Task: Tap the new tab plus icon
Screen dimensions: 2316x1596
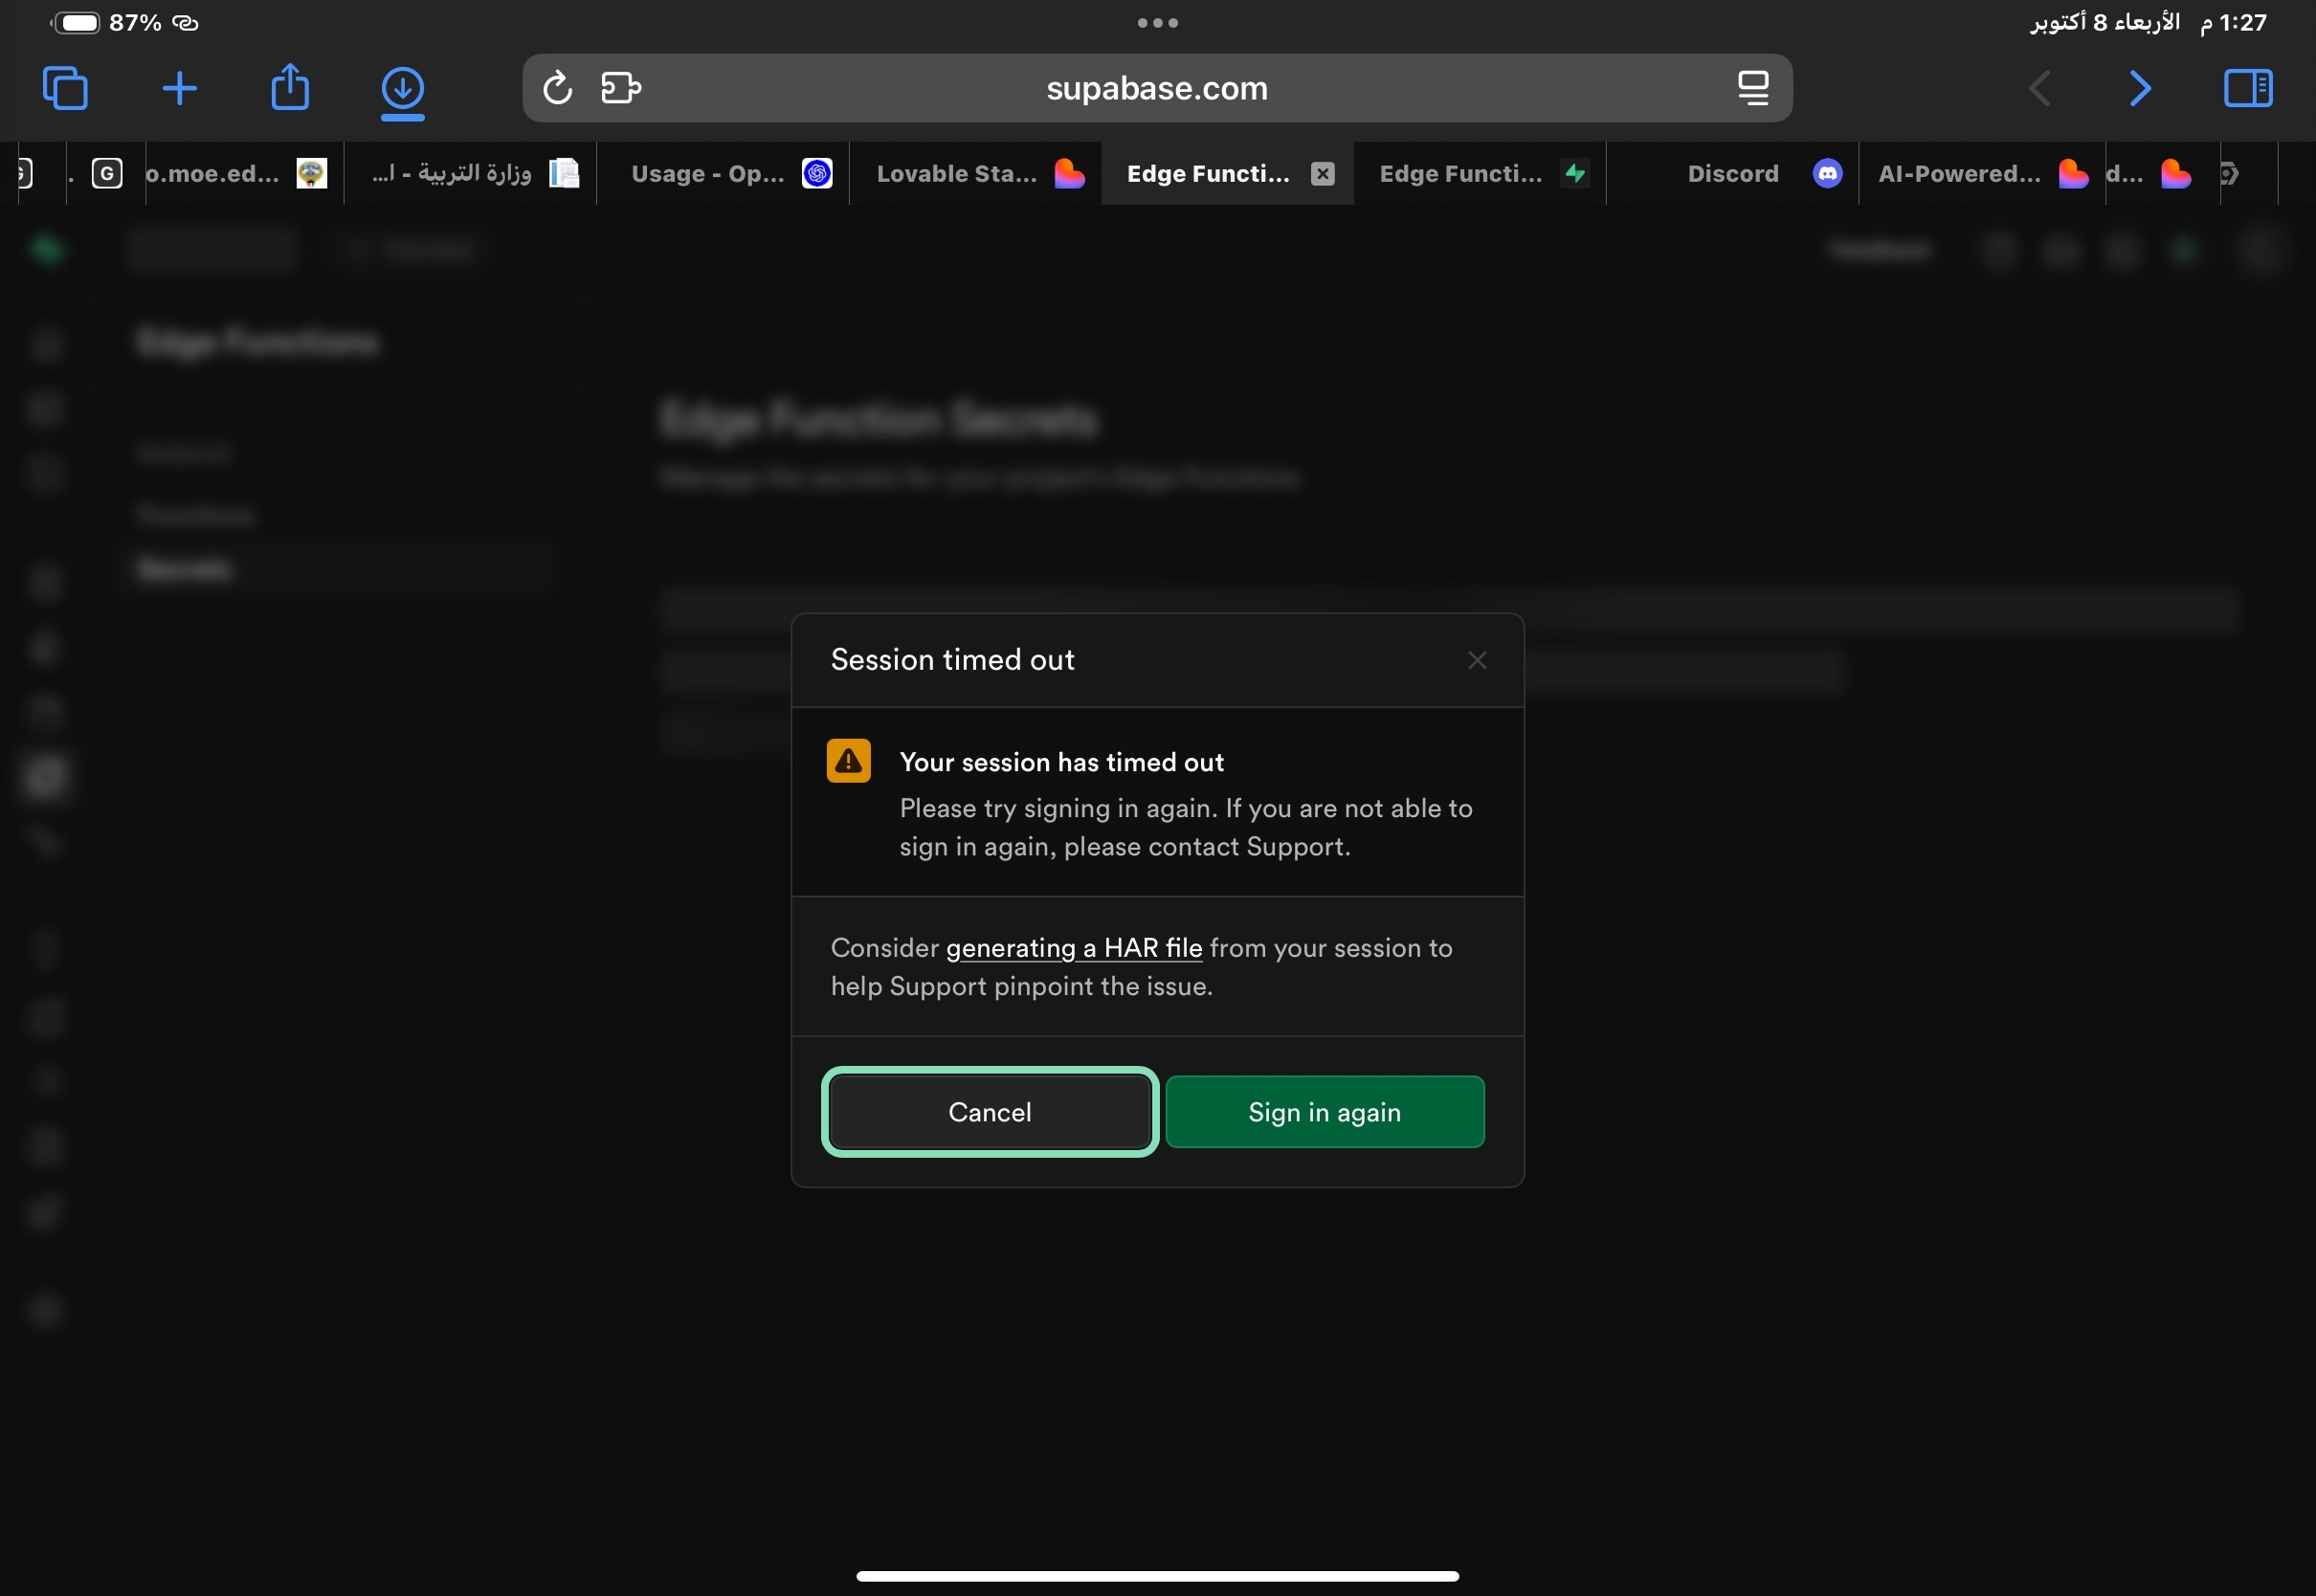Action: 179,88
